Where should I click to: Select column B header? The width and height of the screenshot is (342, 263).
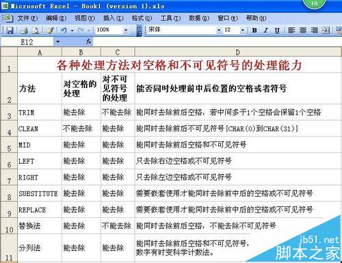coord(81,53)
